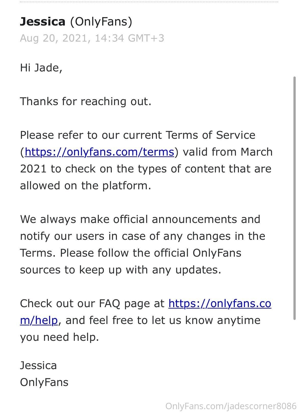Click the 'valid from March' text
This screenshot has height=413, width=298.
228,152
